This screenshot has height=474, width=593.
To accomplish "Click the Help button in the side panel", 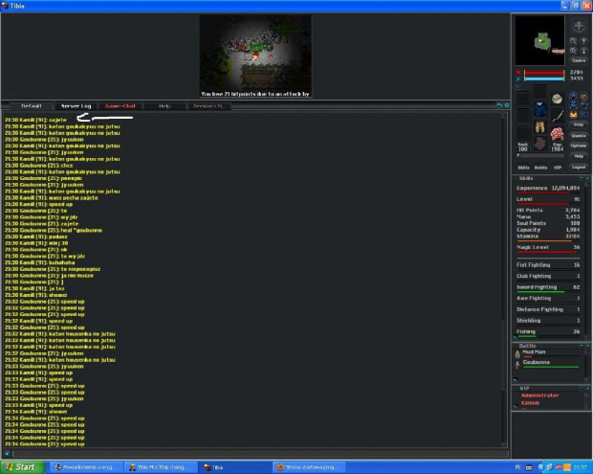I will pyautogui.click(x=579, y=156).
